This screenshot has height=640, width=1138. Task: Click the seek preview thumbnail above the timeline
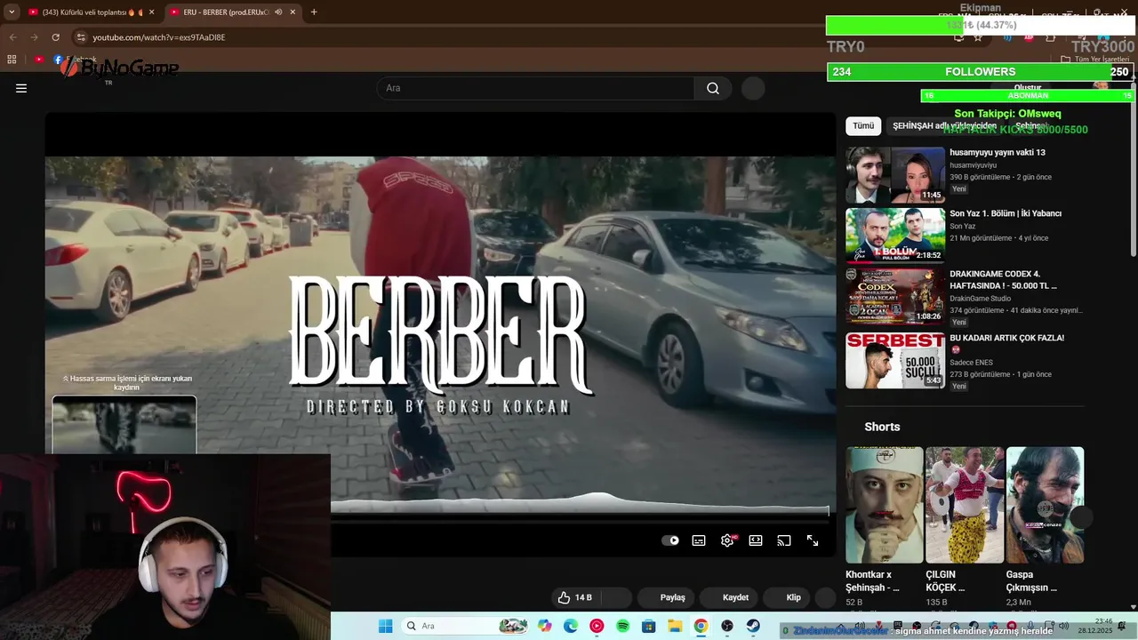coord(124,425)
